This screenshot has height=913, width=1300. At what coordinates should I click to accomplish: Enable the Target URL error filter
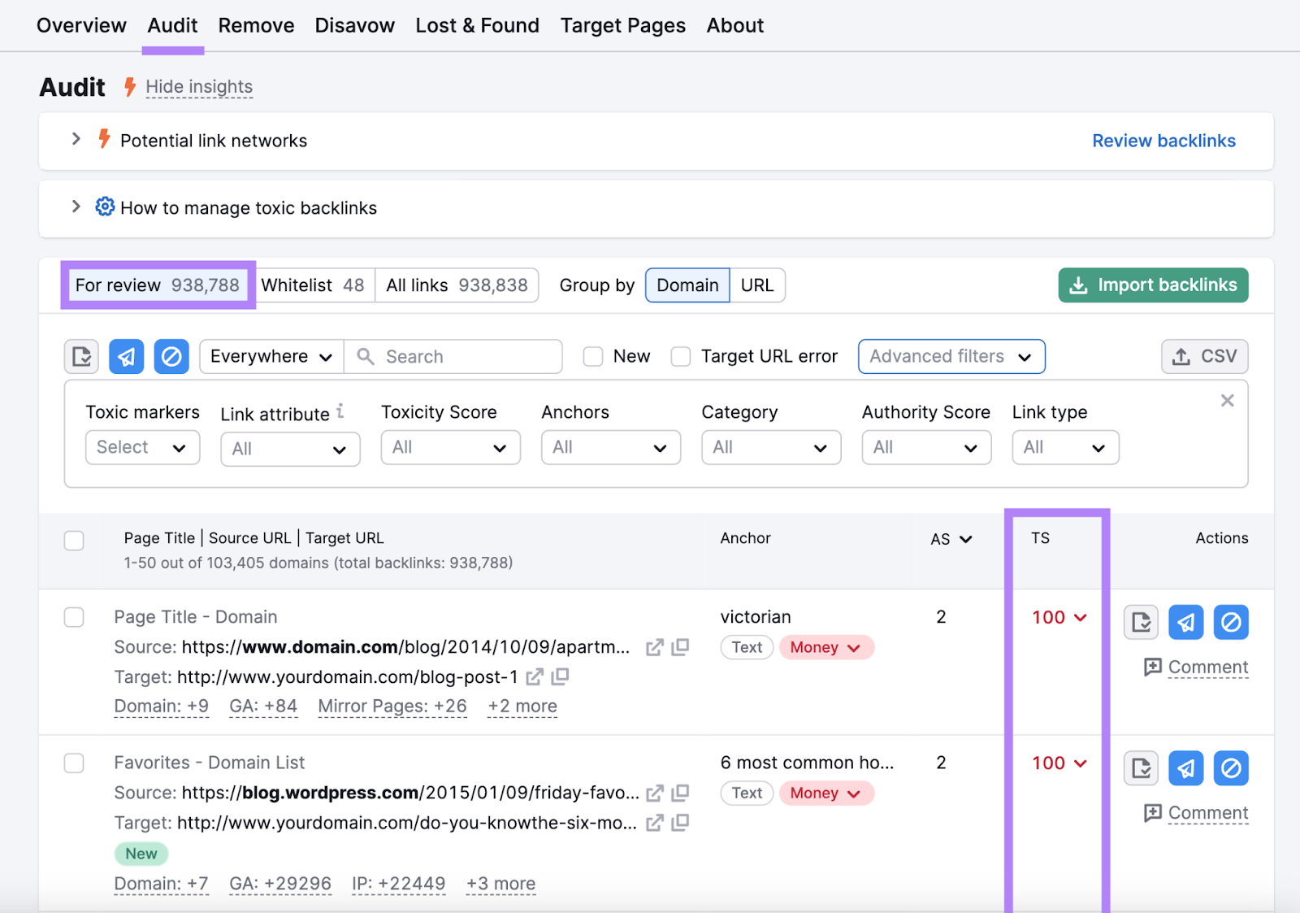pyautogui.click(x=680, y=356)
